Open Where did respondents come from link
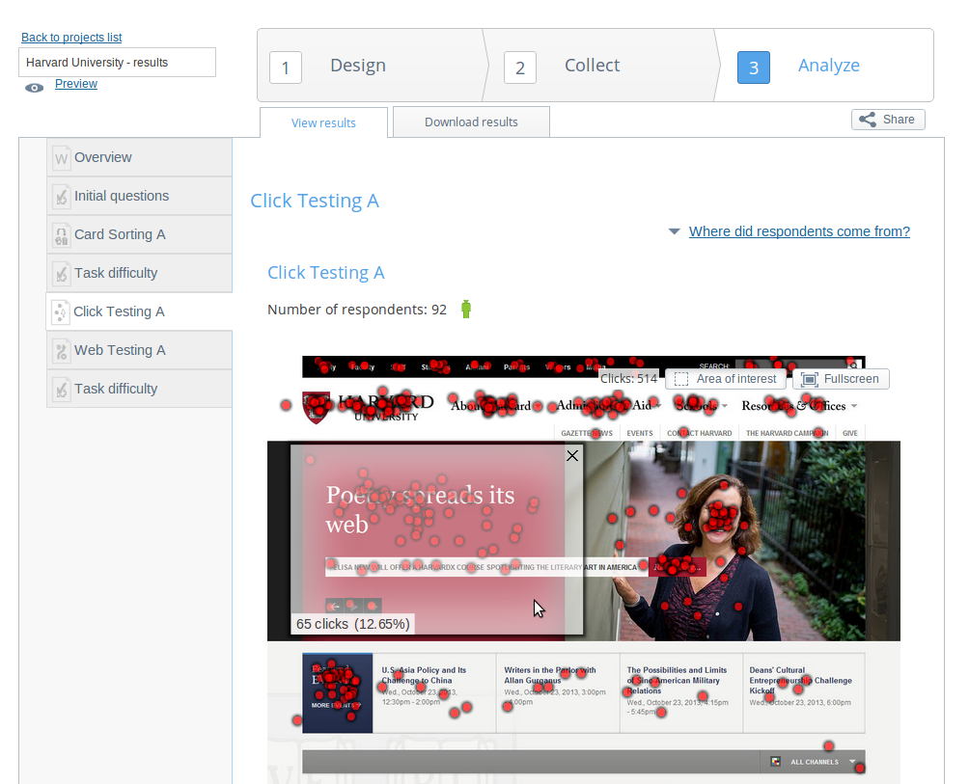 (x=799, y=231)
